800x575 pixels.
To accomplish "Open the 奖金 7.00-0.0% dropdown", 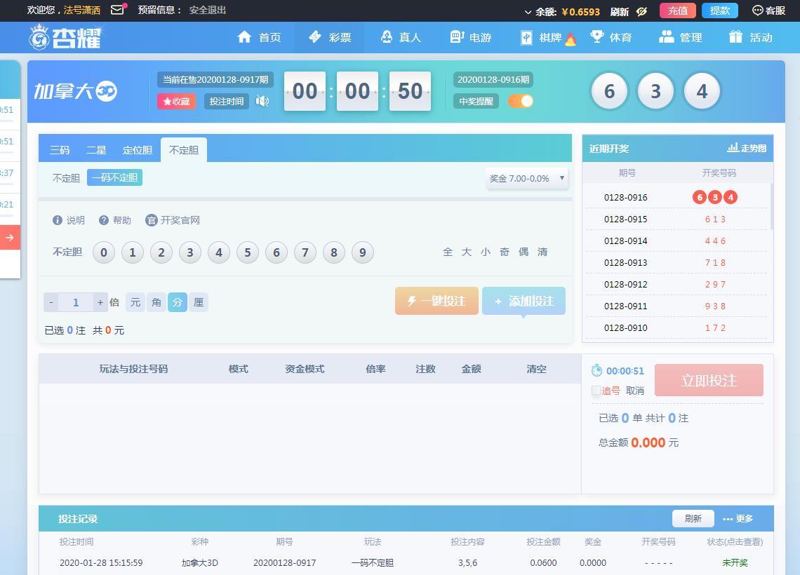I will [x=527, y=178].
